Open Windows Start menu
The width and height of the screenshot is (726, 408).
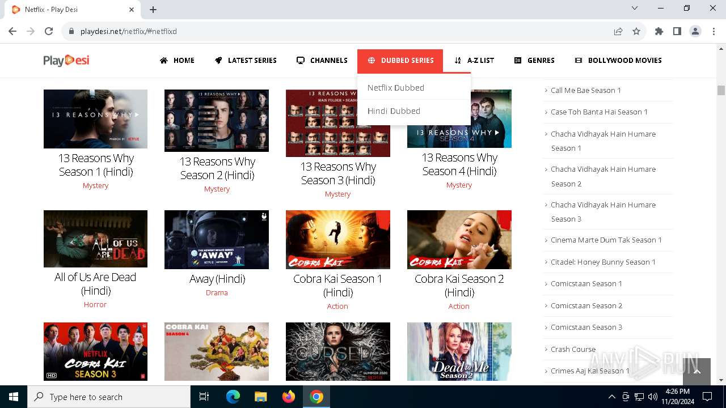click(x=14, y=397)
